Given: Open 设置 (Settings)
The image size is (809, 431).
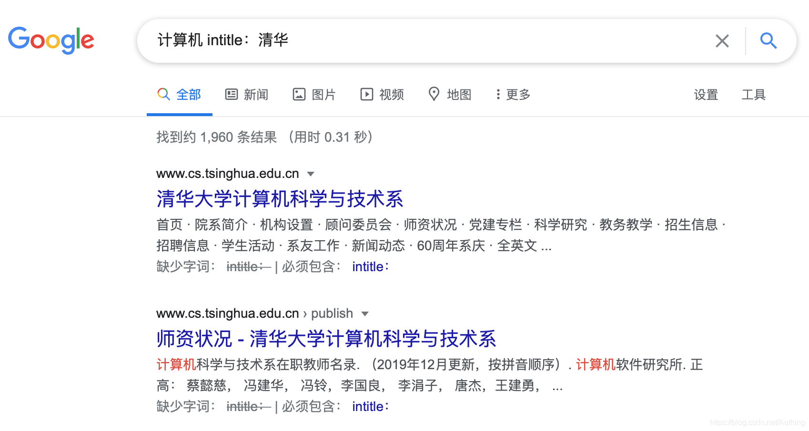Looking at the screenshot, I should pyautogui.click(x=706, y=95).
